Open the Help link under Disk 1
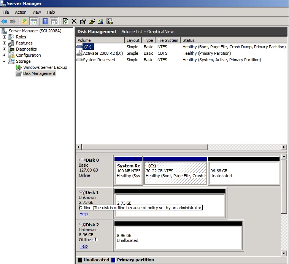The height and width of the screenshot is (264, 289). (84, 214)
